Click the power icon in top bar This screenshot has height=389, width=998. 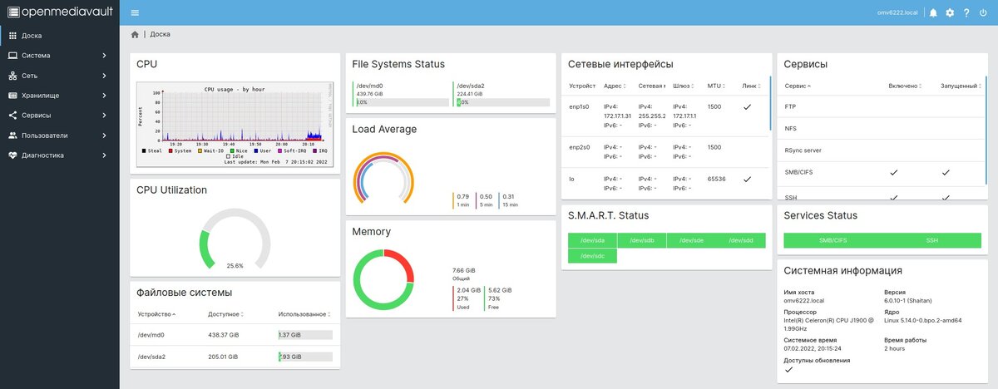(983, 12)
